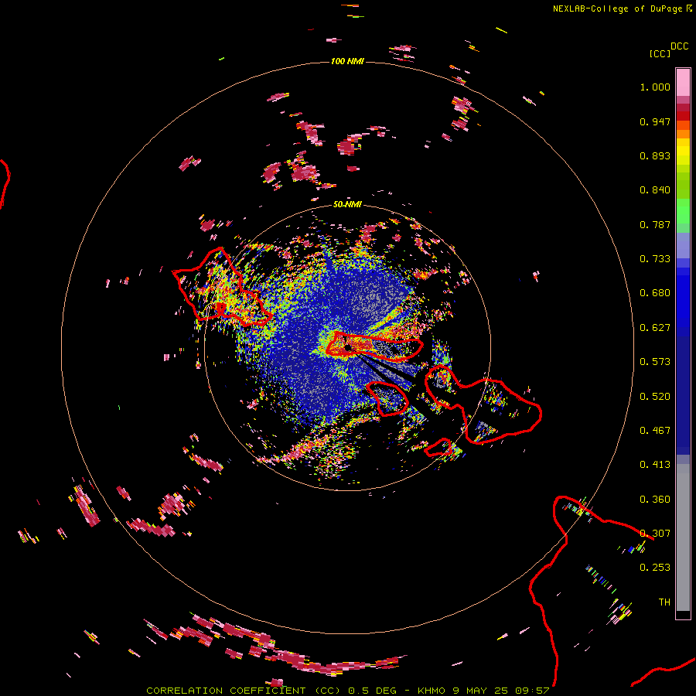
Task: Click the 0.947 scale value
Action: click(655, 121)
